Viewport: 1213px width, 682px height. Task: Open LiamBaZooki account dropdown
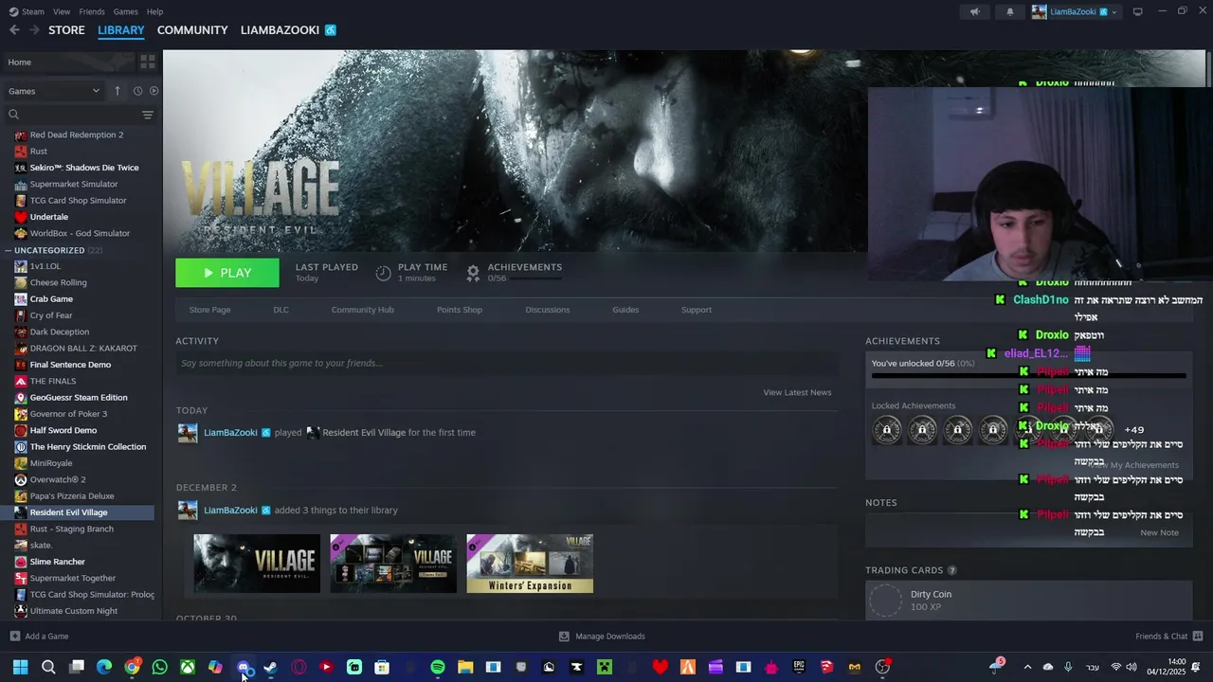pyautogui.click(x=1076, y=11)
